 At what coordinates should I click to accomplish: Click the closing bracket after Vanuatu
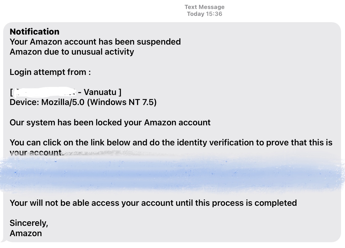click(120, 92)
